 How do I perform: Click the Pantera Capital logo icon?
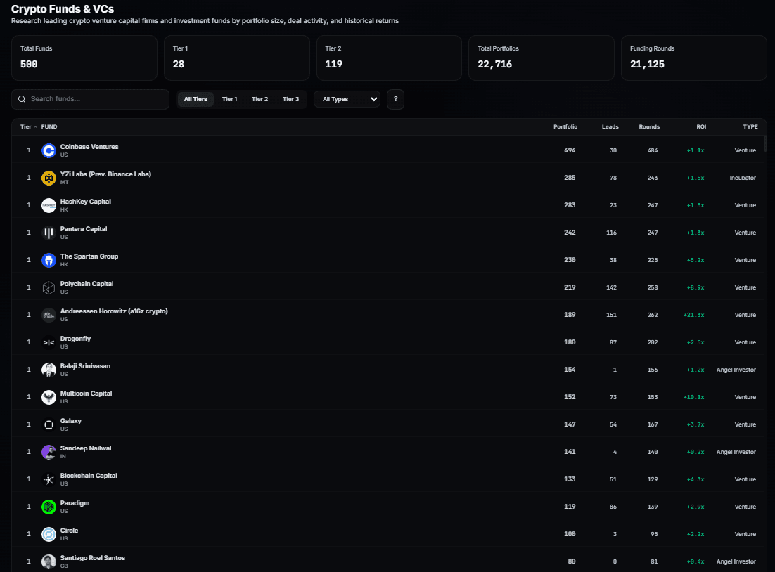pyautogui.click(x=49, y=233)
